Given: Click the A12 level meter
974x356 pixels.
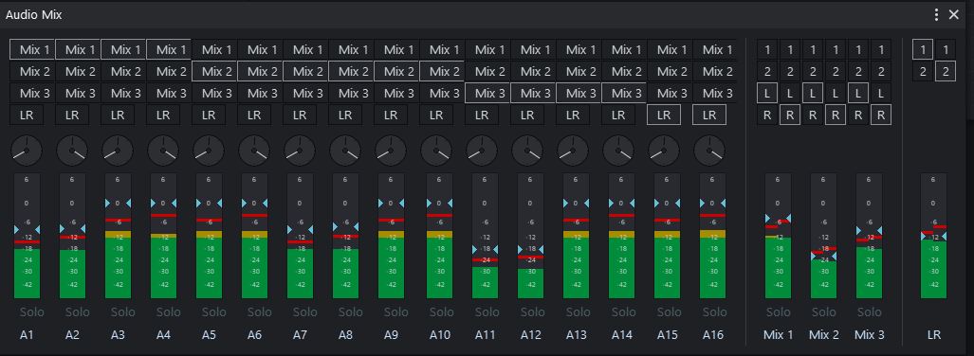Looking at the screenshot, I should click(x=530, y=237).
